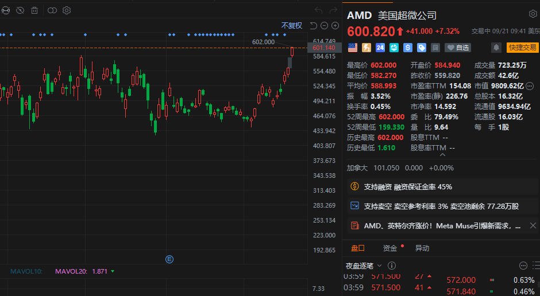Click the price alert bell icon

coord(496,48)
